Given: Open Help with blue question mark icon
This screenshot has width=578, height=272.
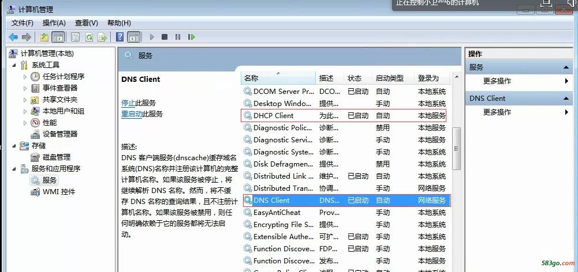Looking at the screenshot, I should click(x=120, y=37).
